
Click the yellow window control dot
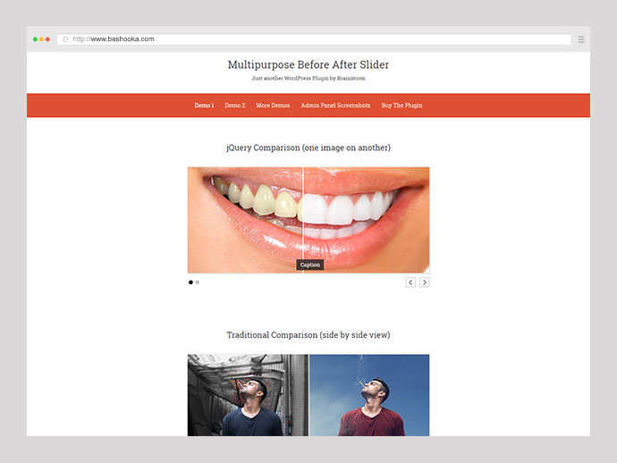(x=41, y=39)
